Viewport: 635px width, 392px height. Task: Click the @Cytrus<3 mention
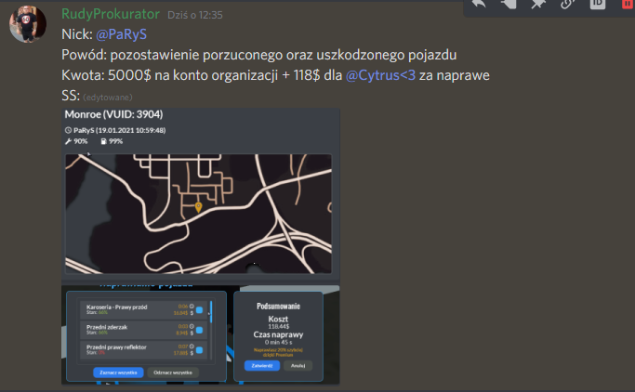[380, 75]
